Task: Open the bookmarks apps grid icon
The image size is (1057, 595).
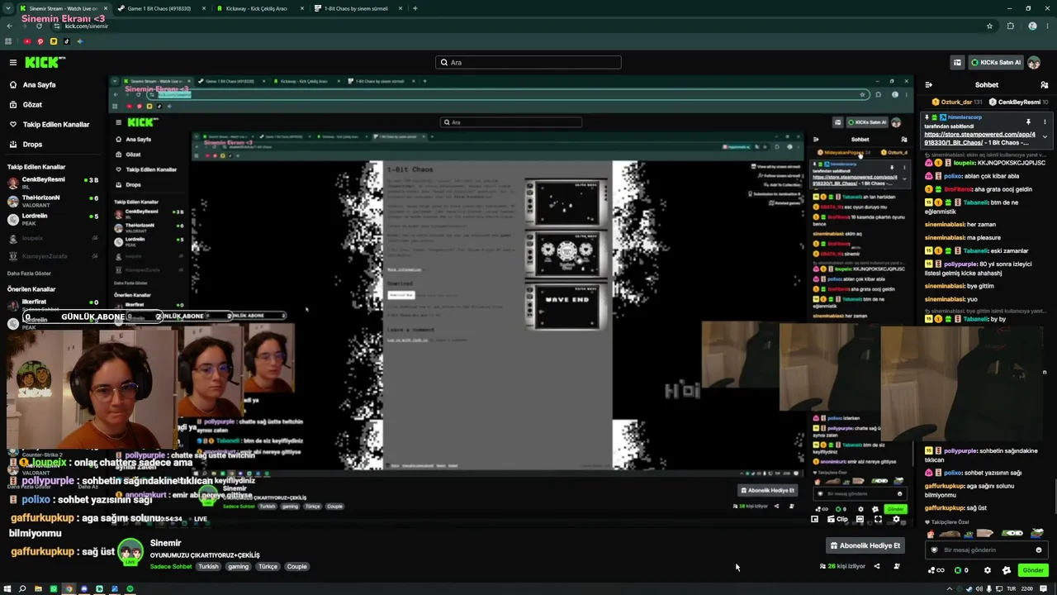Action: 8,41
